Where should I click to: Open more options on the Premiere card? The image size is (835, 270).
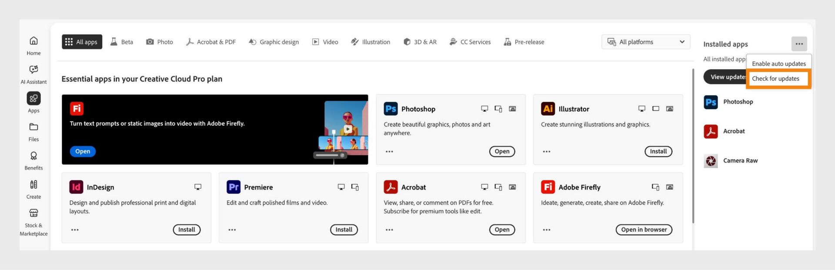[x=232, y=230]
